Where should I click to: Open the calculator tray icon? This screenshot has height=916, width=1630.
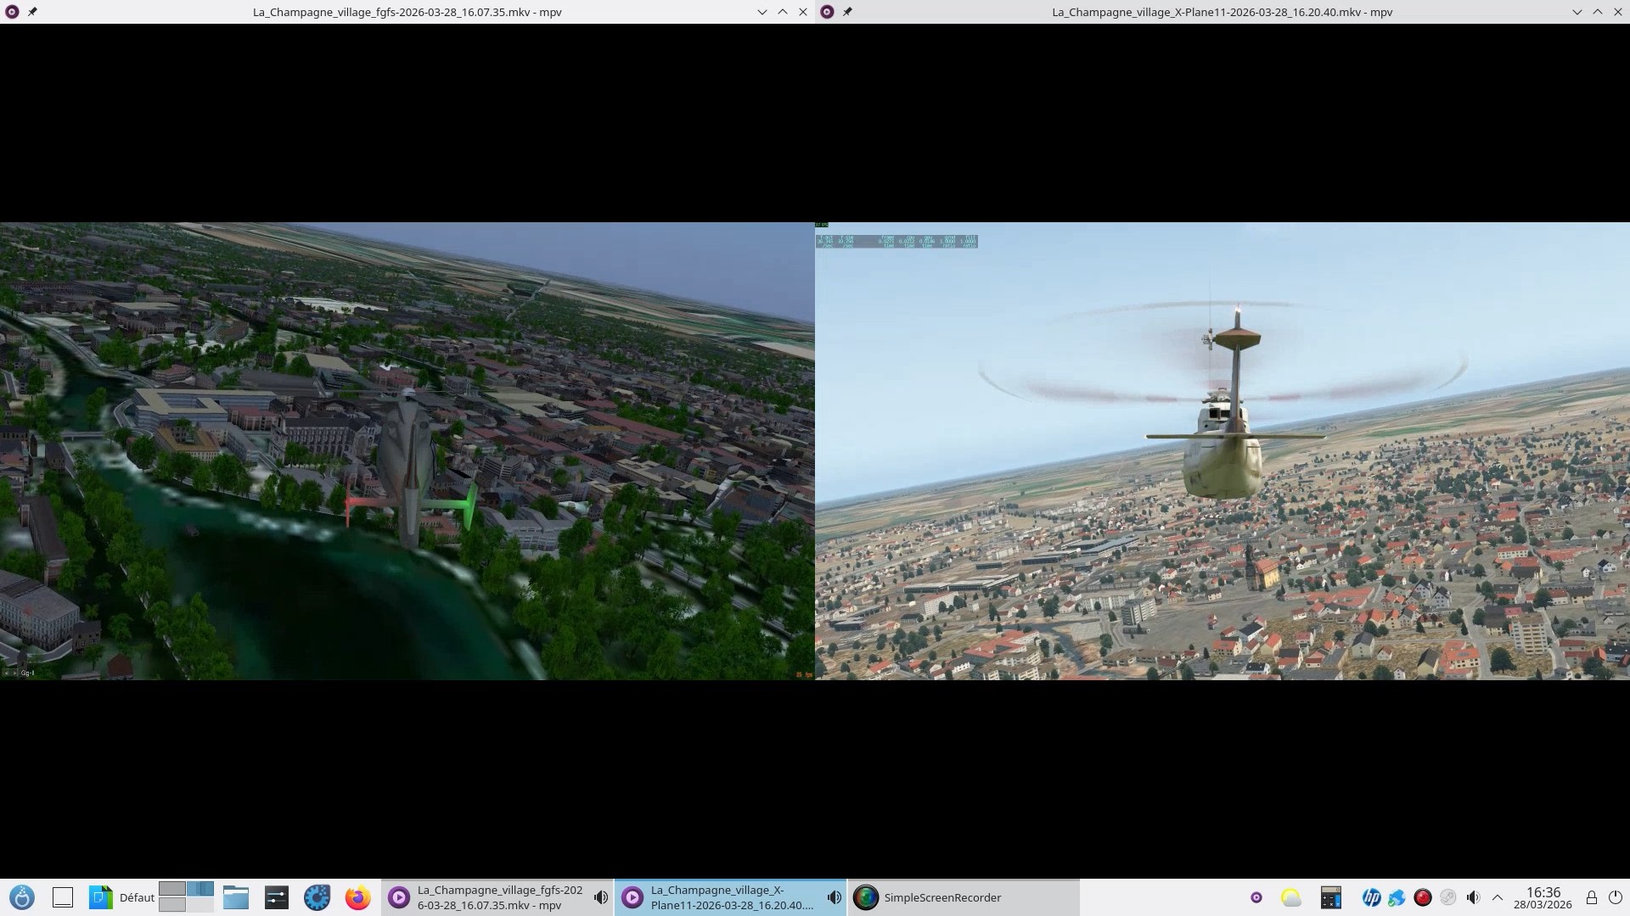click(1331, 897)
